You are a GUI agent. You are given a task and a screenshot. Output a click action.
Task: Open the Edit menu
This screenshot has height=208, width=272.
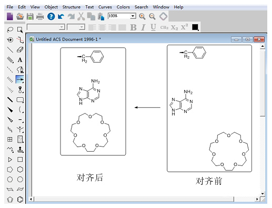22,7
